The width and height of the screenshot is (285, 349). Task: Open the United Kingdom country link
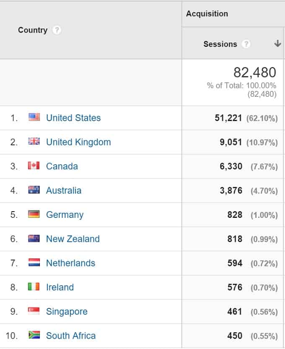[x=78, y=142]
